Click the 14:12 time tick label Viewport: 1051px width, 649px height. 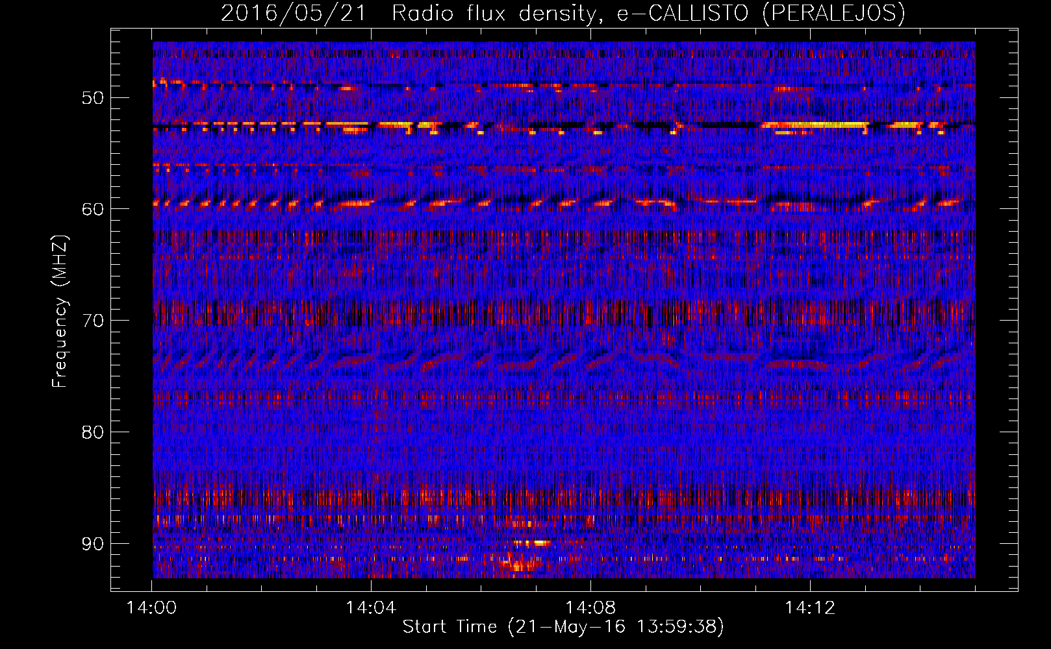(810, 608)
